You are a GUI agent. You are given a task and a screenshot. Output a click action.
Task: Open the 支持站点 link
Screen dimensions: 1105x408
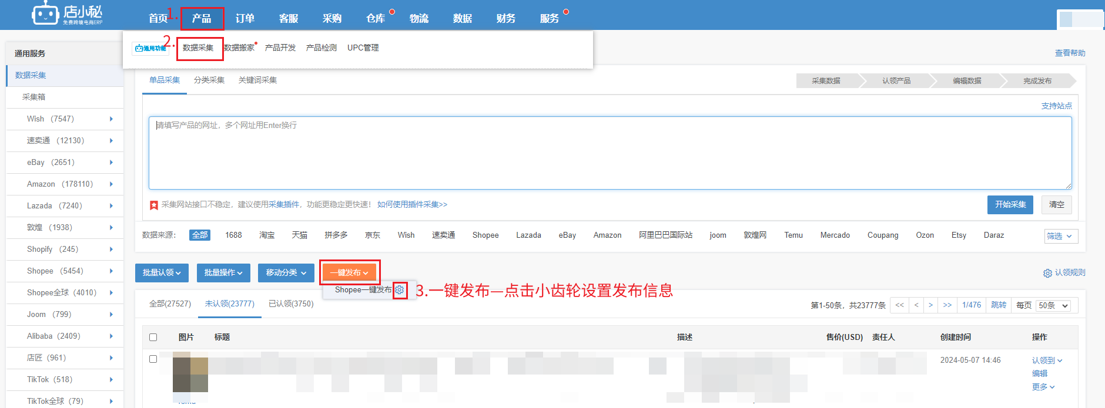(x=1057, y=106)
